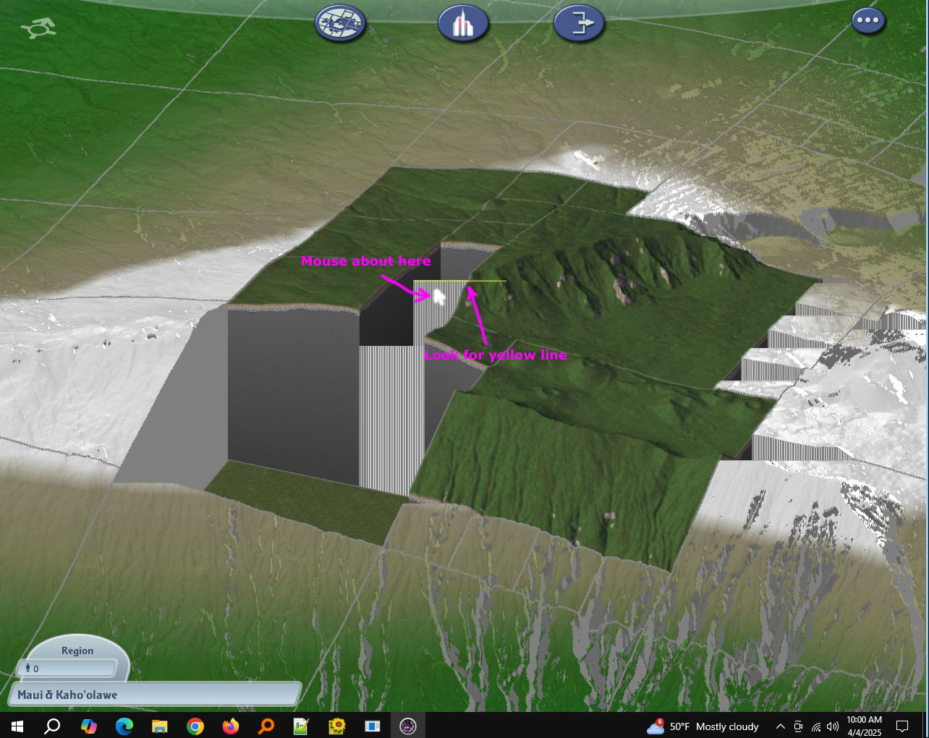Click the Region label tab
929x738 pixels.
click(x=77, y=650)
